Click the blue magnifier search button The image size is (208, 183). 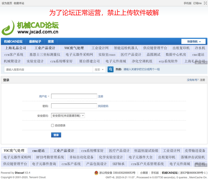[x=110, y=70]
